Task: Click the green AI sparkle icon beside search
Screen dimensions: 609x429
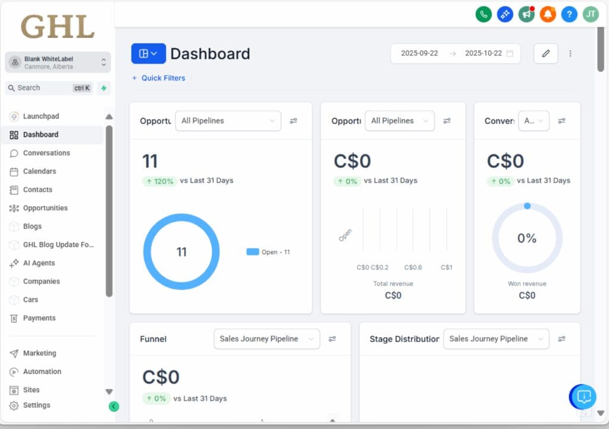Action: pyautogui.click(x=103, y=87)
